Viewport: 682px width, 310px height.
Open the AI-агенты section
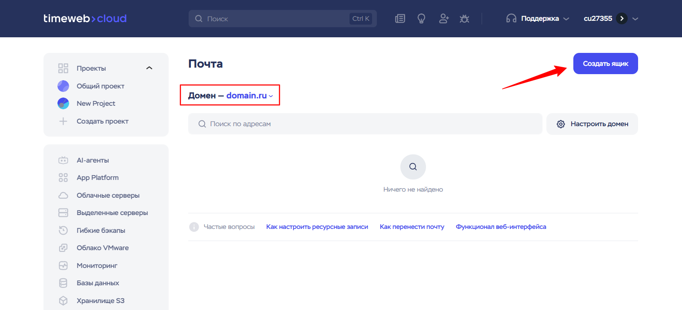click(x=93, y=160)
